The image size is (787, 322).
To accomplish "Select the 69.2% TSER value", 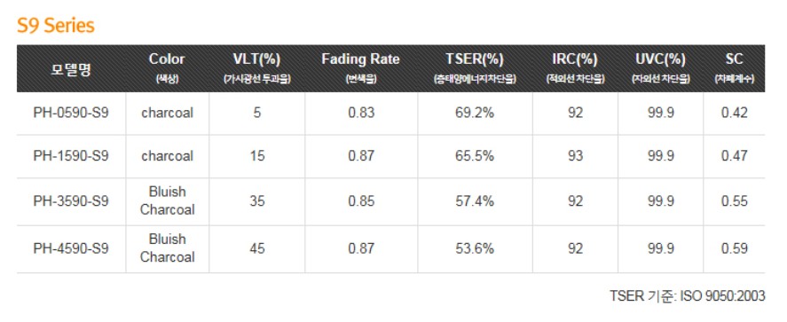I will 475,113.
